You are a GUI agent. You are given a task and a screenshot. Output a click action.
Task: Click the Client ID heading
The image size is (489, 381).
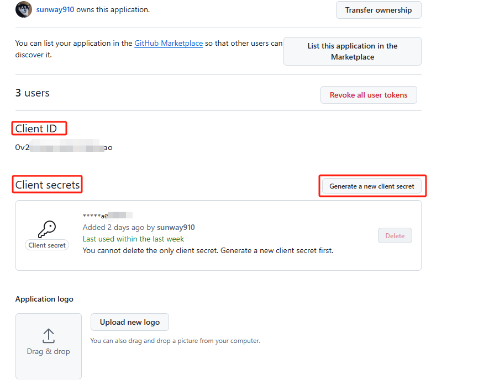(36, 128)
